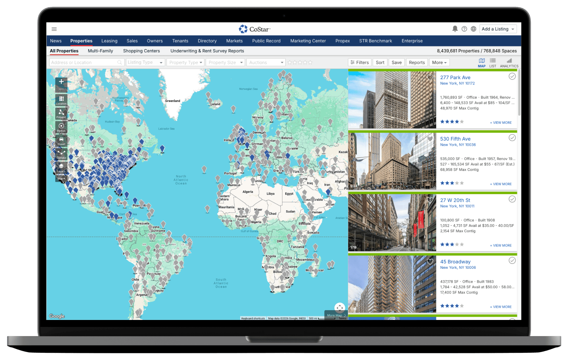
Task: Open the hamburger menu icon
Action: (x=54, y=29)
